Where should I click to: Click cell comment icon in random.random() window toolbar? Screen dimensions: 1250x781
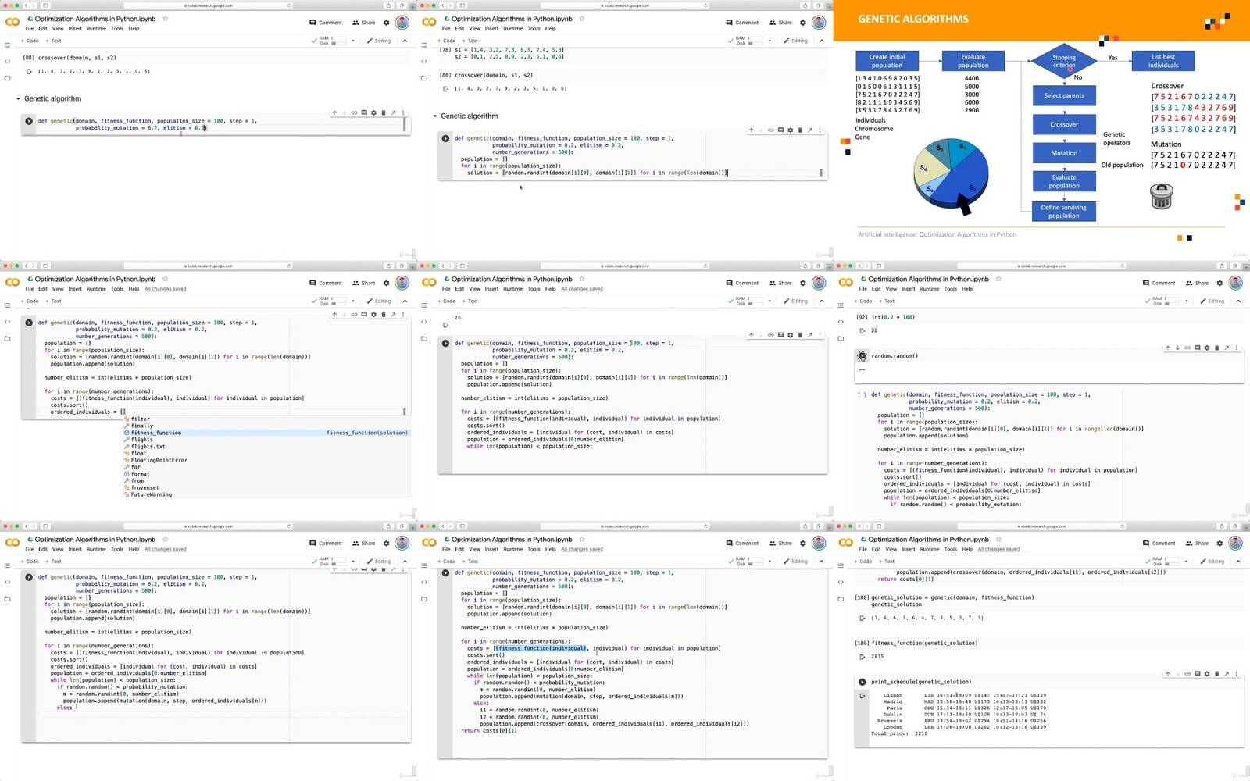pyautogui.click(x=1197, y=348)
